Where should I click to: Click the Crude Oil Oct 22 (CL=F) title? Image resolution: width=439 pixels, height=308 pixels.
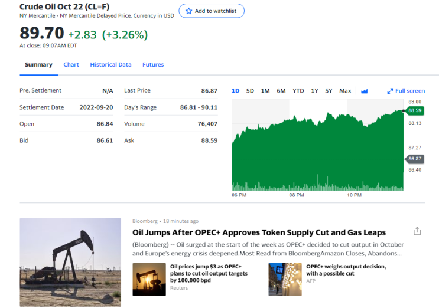point(64,6)
